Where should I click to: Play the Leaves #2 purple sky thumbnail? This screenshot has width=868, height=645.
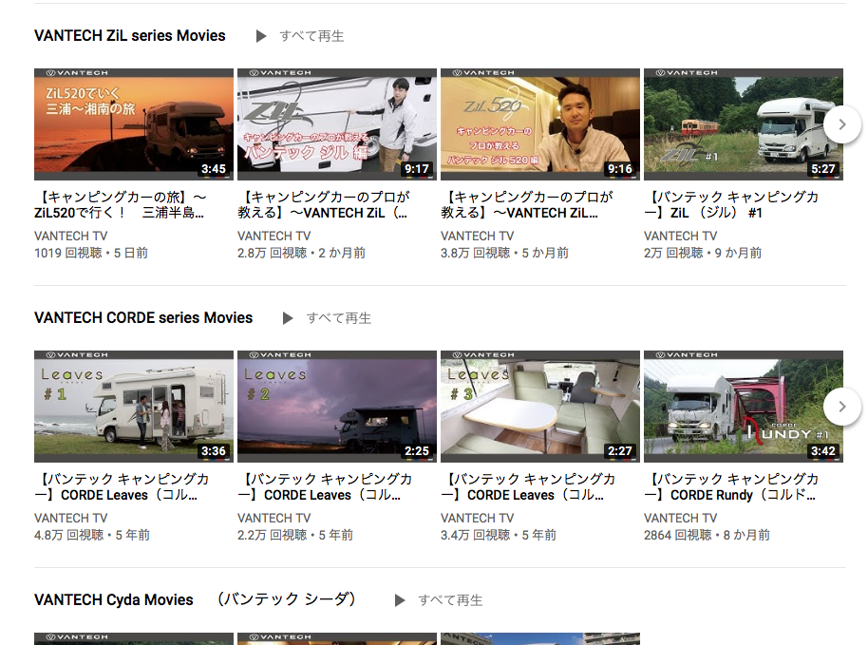337,406
